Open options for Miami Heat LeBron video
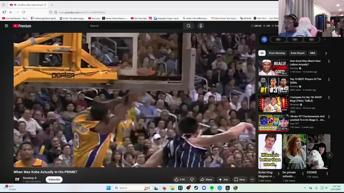The image size is (344, 193). point(329,61)
